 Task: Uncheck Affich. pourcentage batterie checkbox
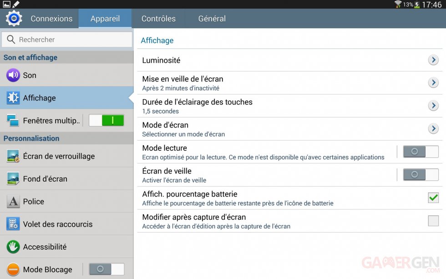click(433, 198)
